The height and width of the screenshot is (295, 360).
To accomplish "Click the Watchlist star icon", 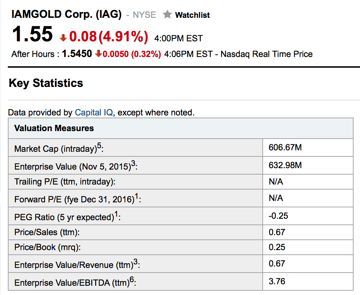I will point(167,15).
